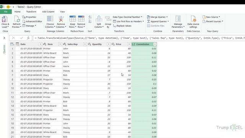Open the New Source dropdown

[211, 17]
